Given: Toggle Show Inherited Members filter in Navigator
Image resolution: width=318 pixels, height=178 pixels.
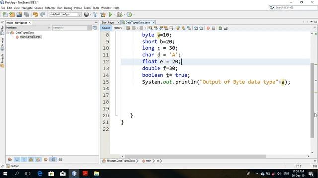Looking at the screenshot, I should point(10,159).
